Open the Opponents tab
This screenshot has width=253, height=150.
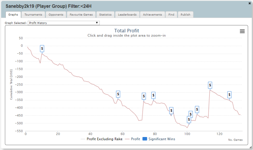pos(56,15)
